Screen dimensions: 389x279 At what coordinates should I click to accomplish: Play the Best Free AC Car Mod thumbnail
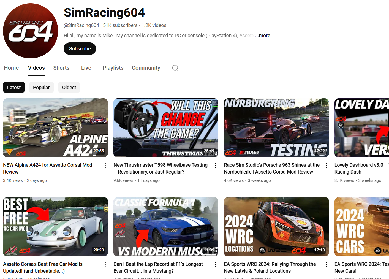pyautogui.click(x=55, y=227)
